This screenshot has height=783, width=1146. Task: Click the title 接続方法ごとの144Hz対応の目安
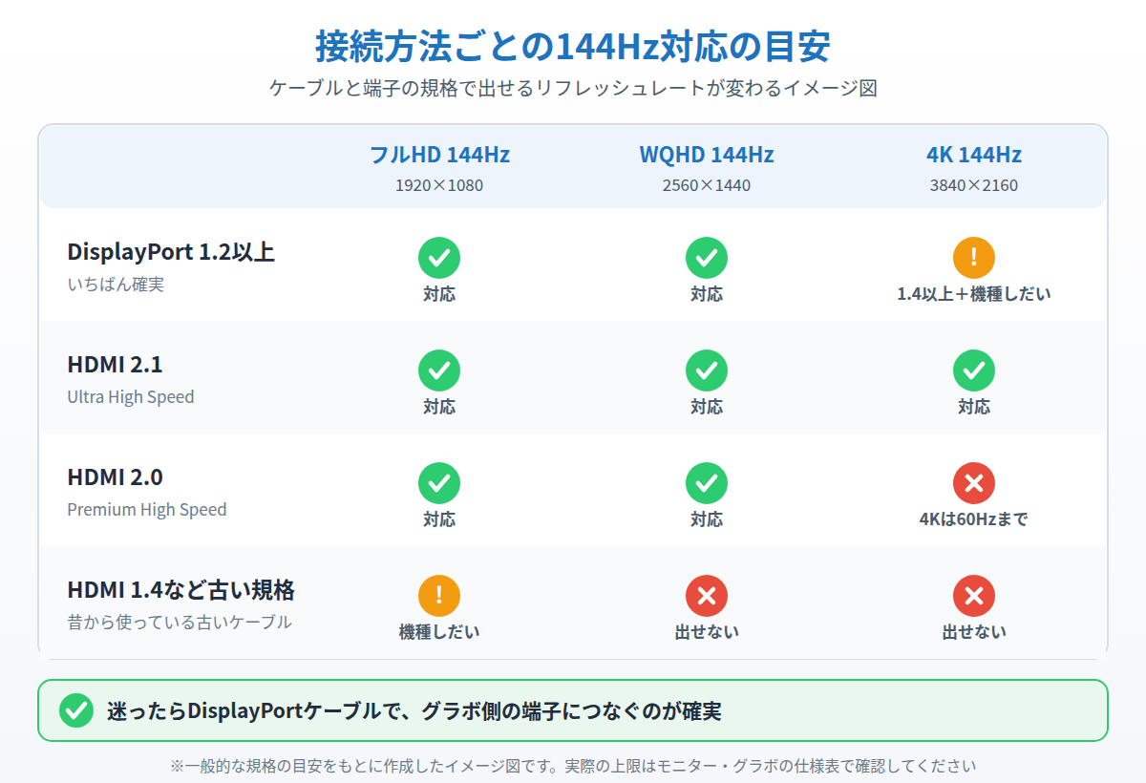pyautogui.click(x=573, y=46)
